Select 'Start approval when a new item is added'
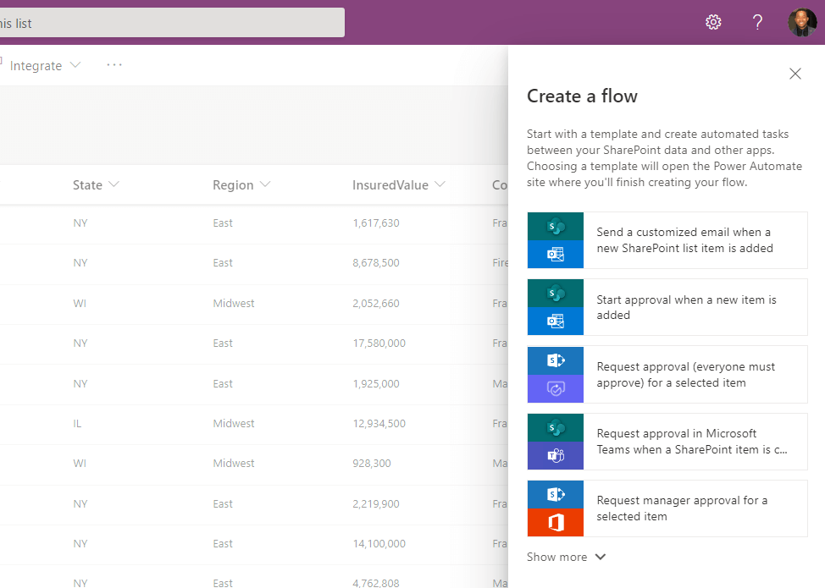The image size is (825, 588). click(667, 307)
